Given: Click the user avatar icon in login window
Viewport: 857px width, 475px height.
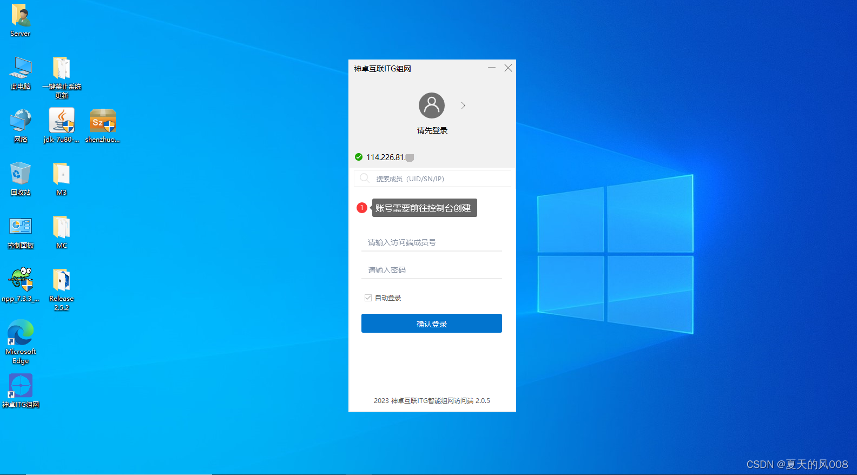Looking at the screenshot, I should [432, 105].
